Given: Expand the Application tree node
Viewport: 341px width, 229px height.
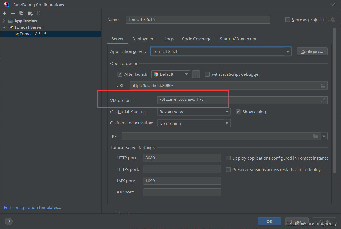Looking at the screenshot, I should (x=4, y=21).
